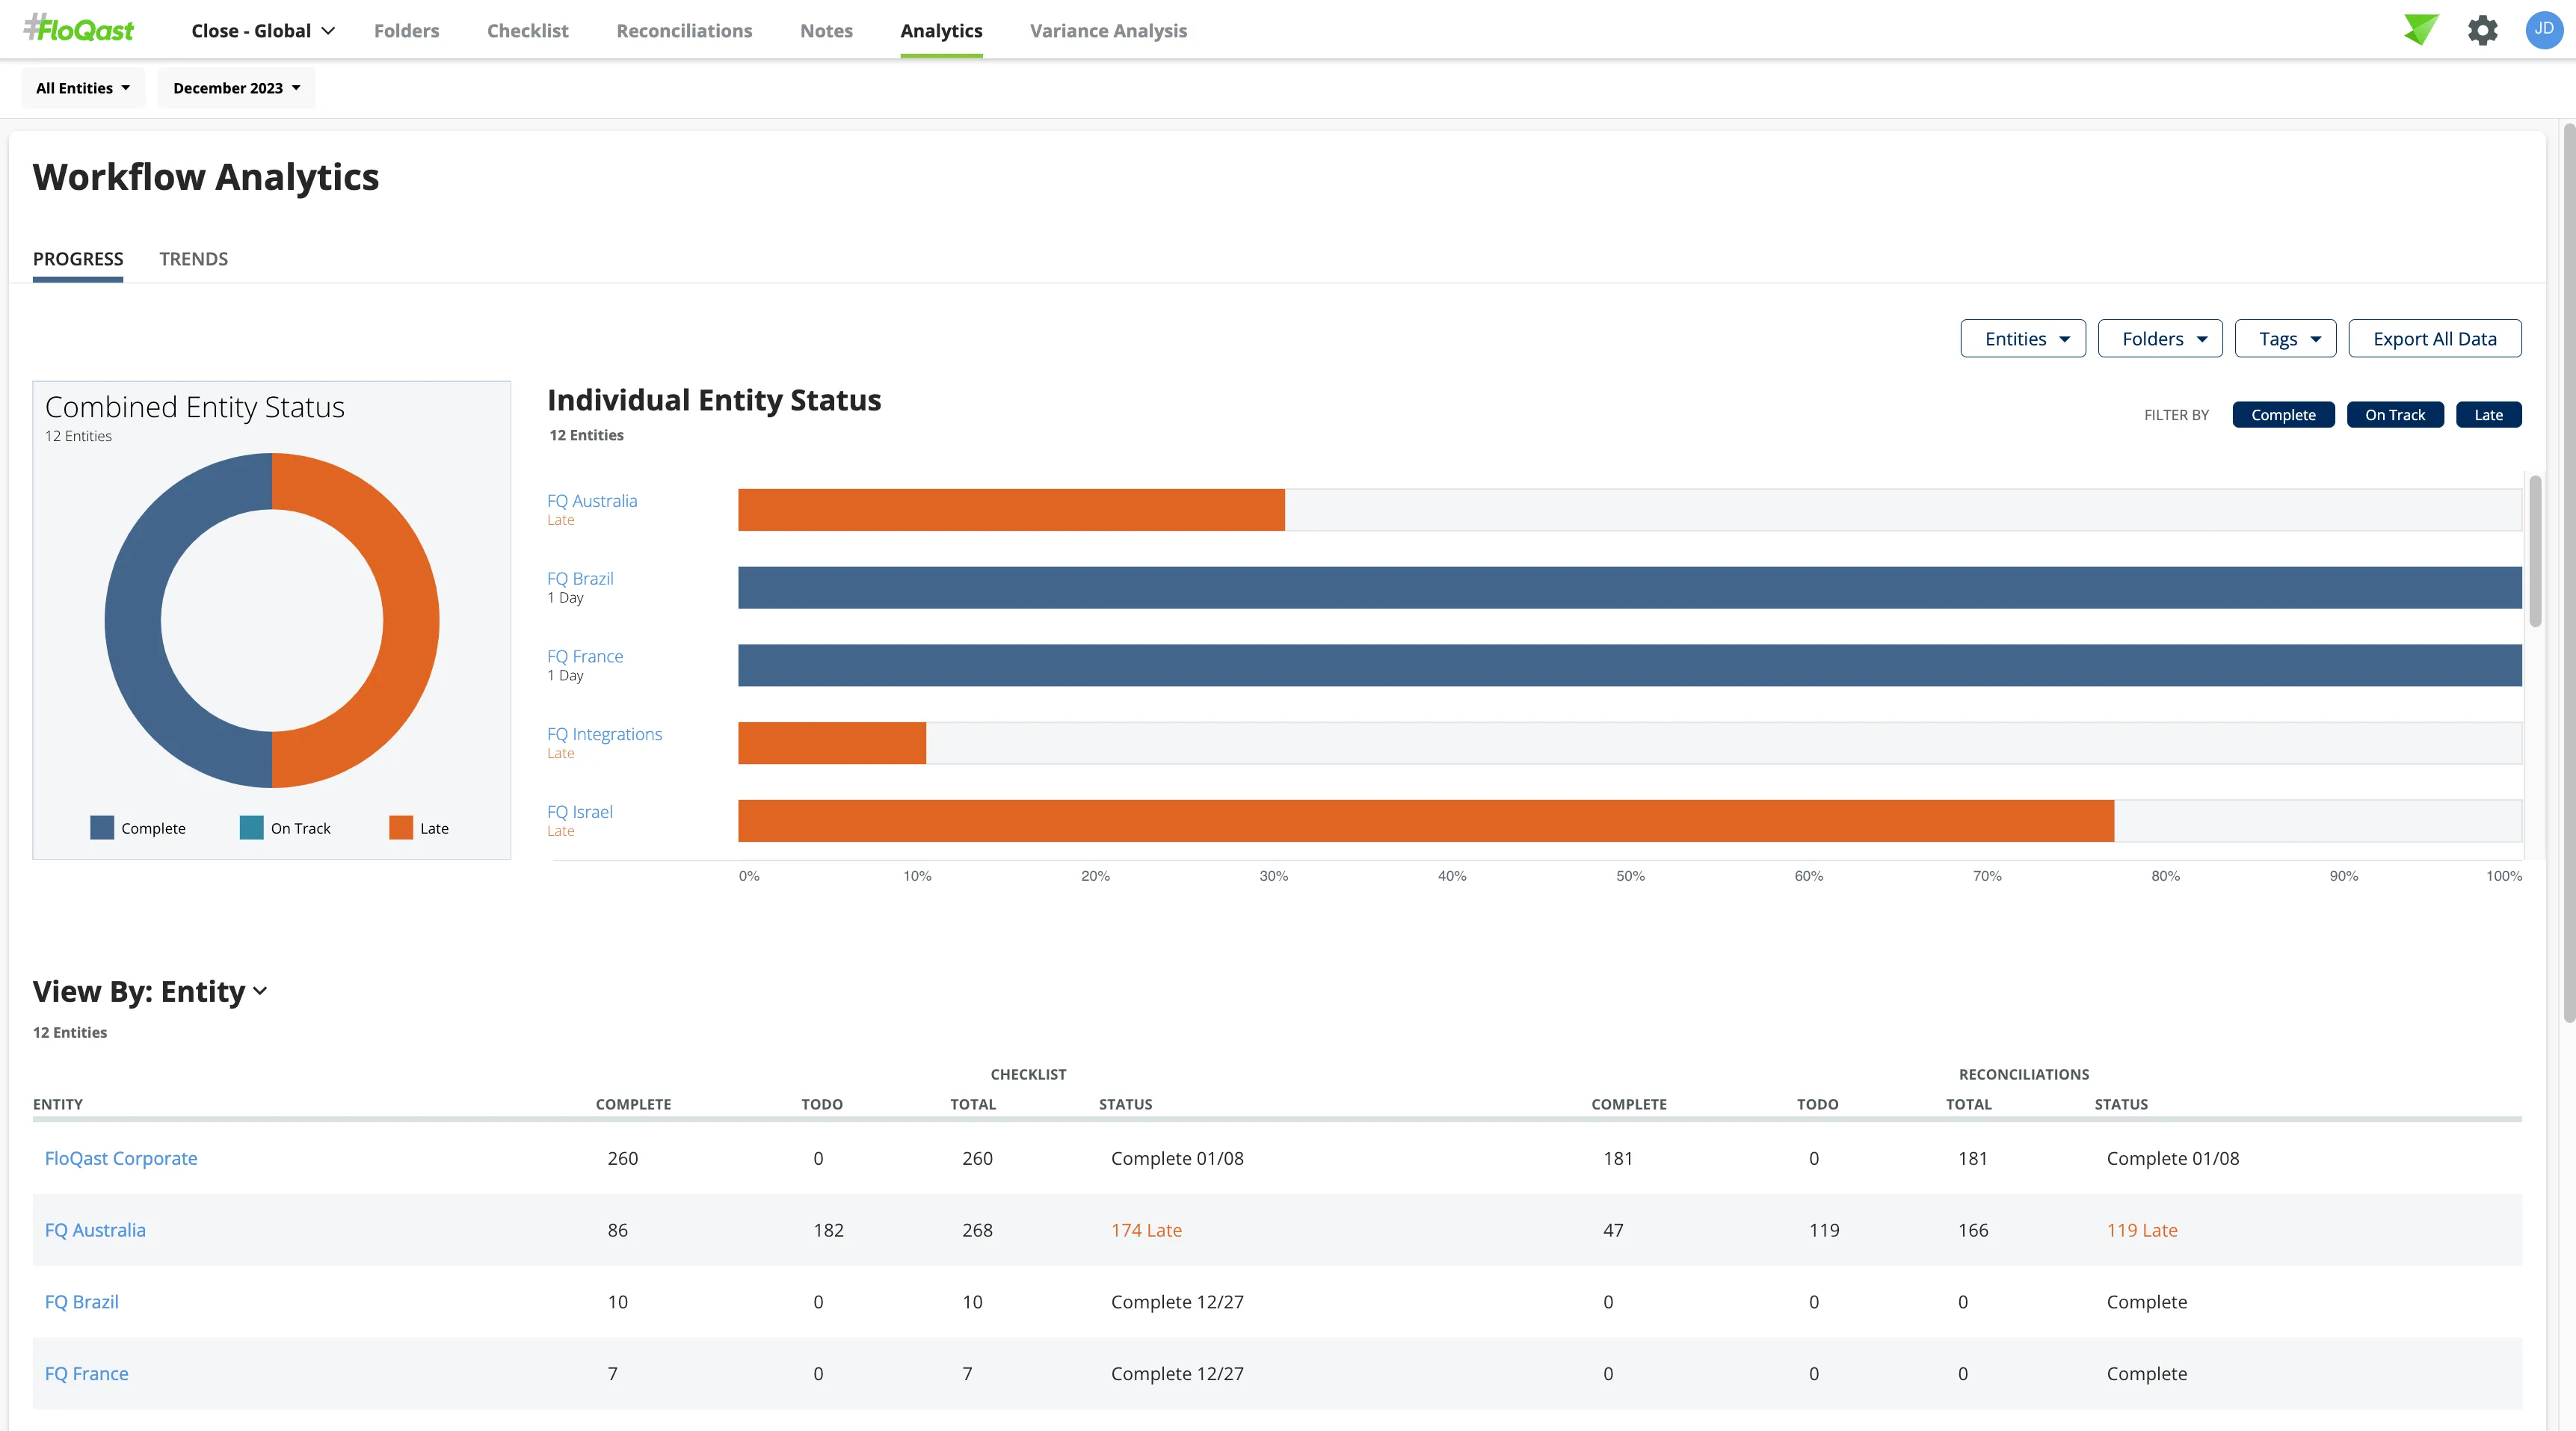Click the FQ Australia progress bar

pos(1011,510)
